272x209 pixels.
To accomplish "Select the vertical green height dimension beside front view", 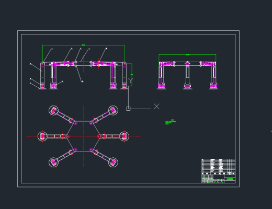I will [x=132, y=75].
